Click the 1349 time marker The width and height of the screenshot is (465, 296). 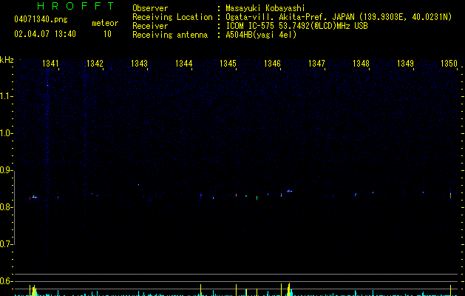405,64
